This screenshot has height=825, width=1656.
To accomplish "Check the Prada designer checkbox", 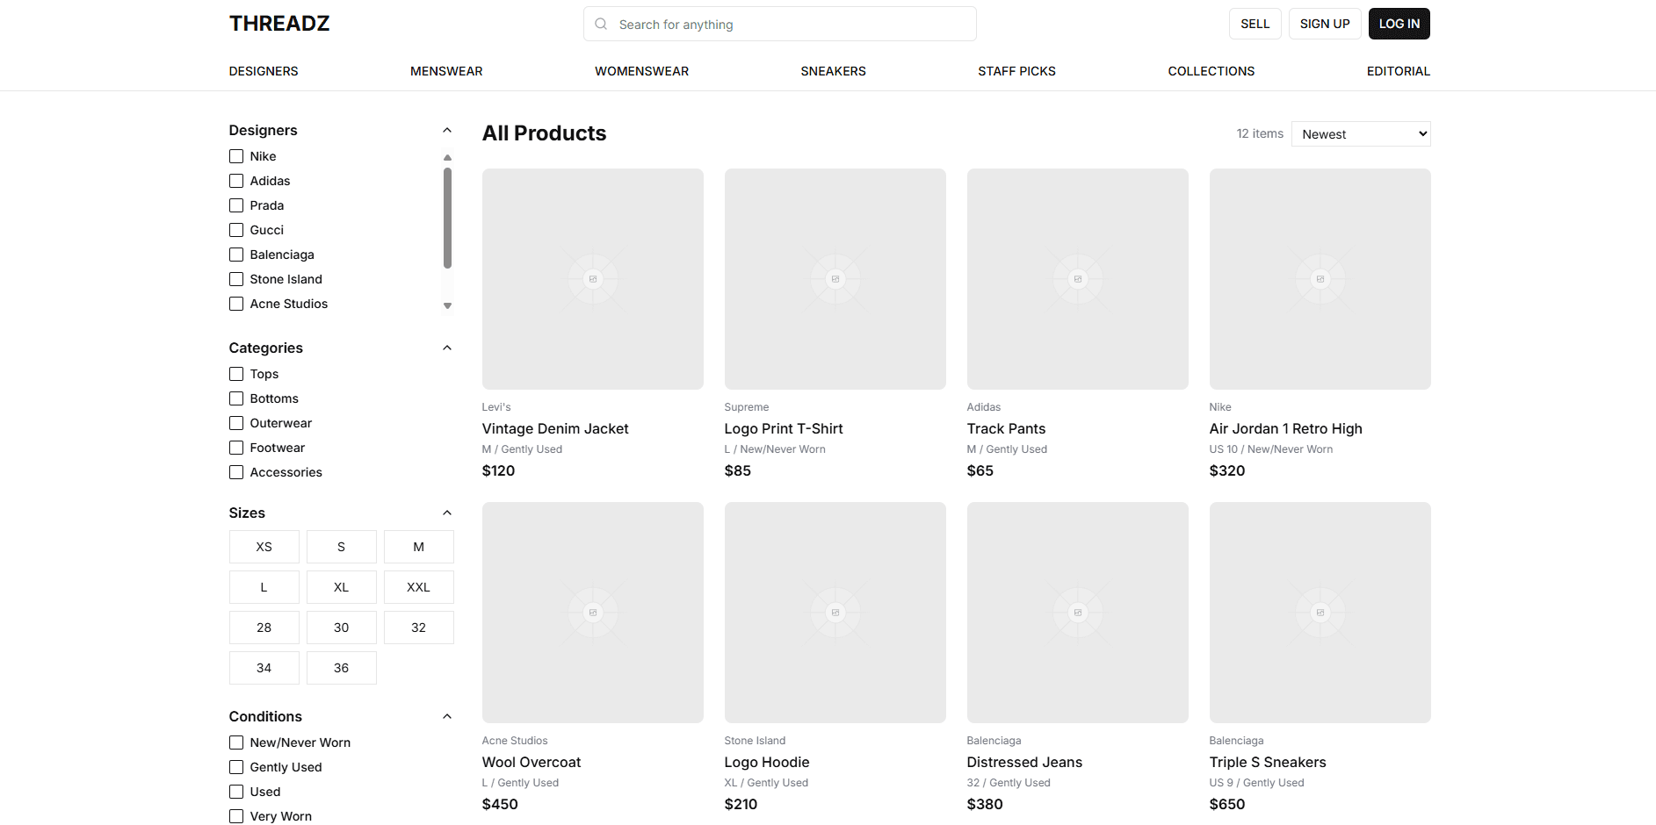I will 236,205.
